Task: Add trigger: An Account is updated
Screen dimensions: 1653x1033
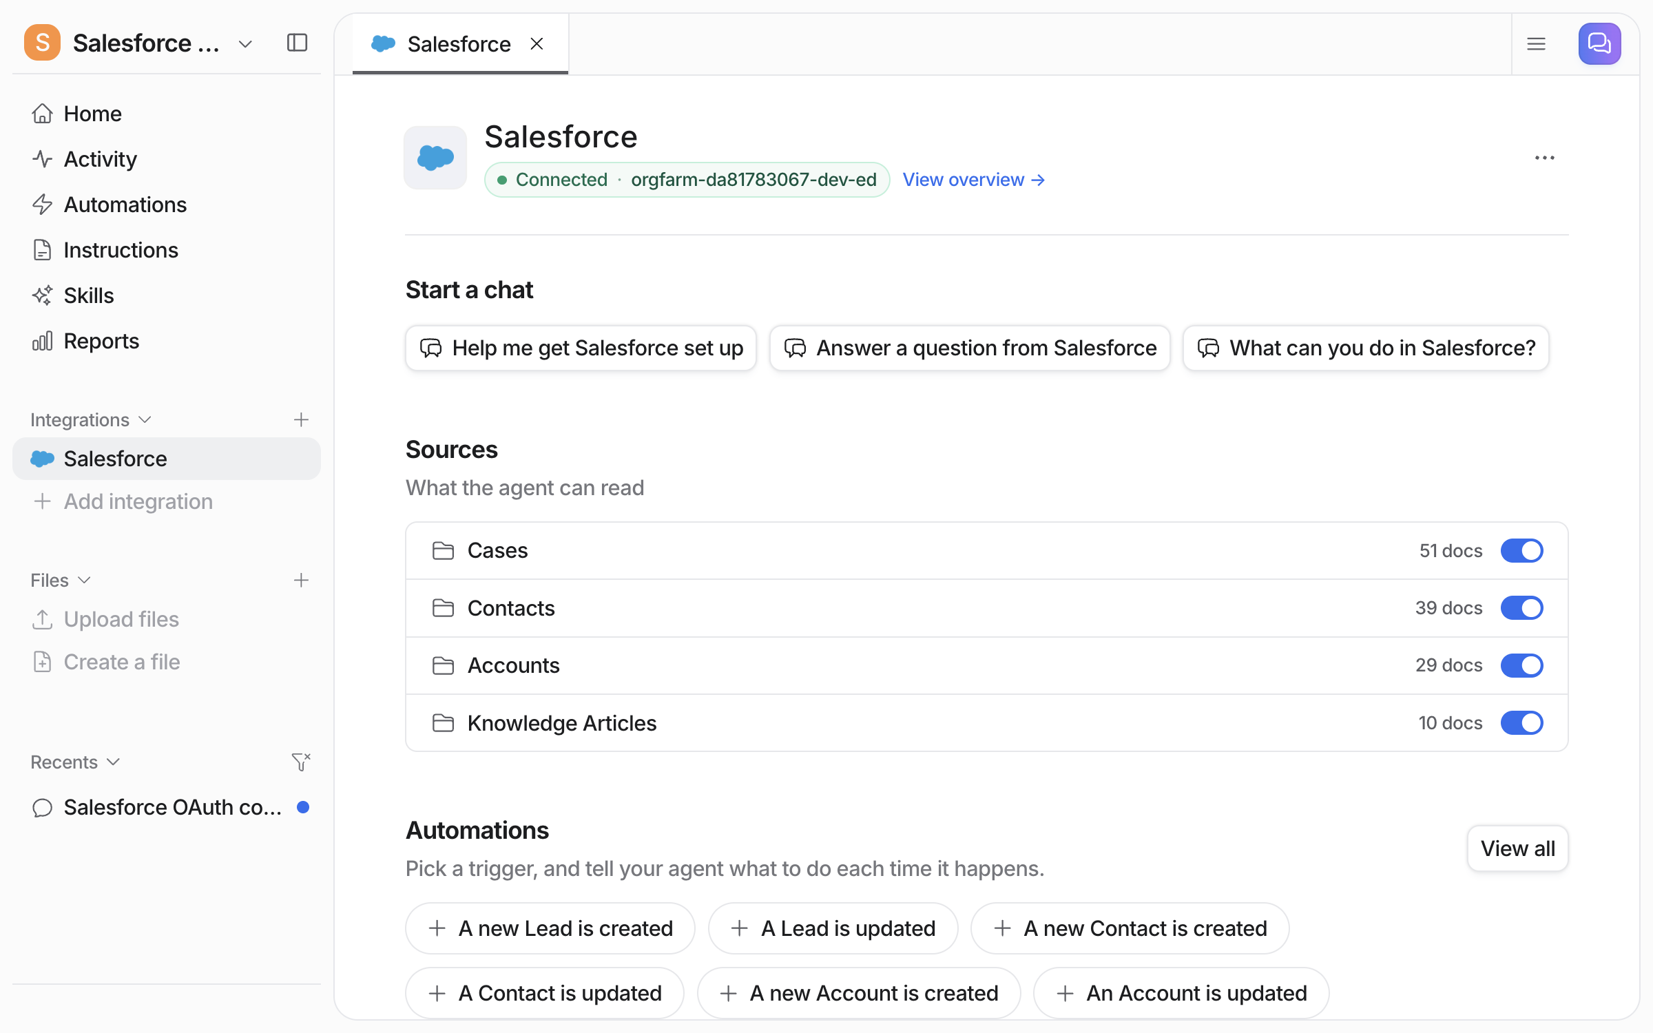Action: click(x=1181, y=993)
